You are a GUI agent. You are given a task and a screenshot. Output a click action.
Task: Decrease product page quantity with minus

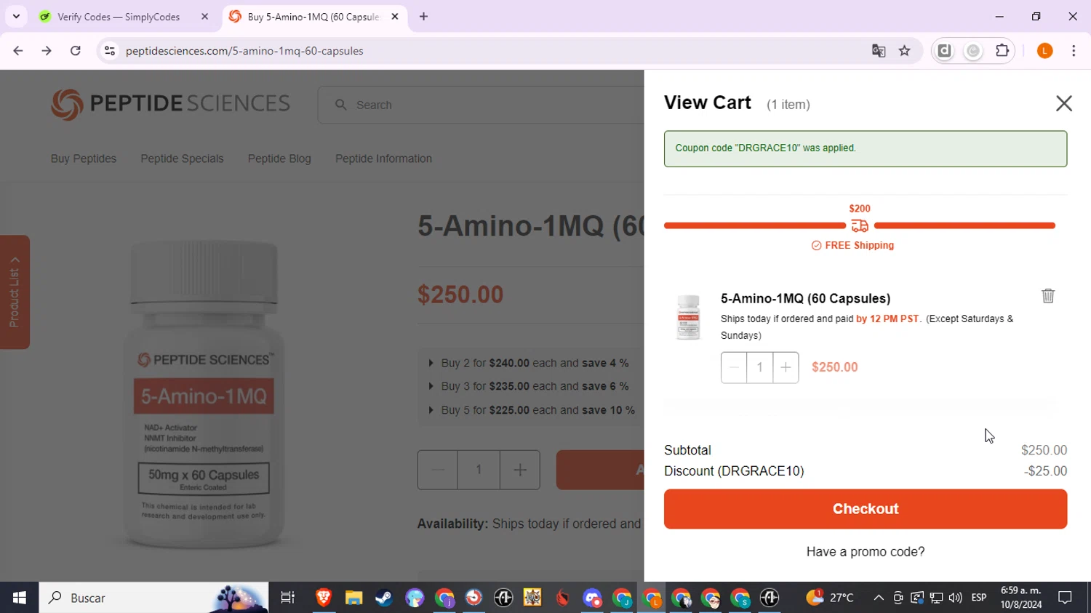pos(438,470)
